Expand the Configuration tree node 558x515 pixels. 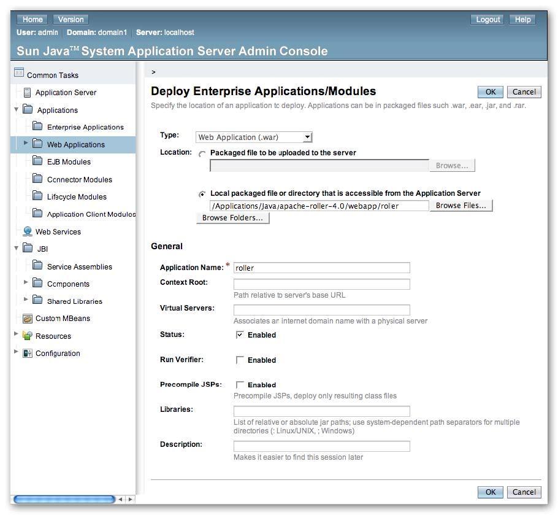pos(16,352)
